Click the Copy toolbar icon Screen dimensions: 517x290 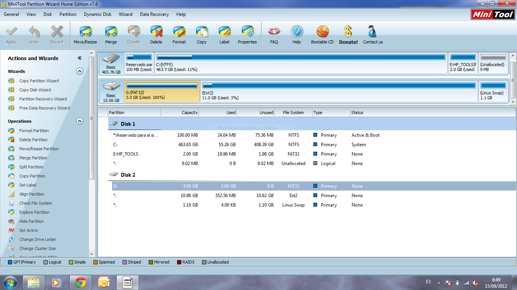pyautogui.click(x=202, y=32)
